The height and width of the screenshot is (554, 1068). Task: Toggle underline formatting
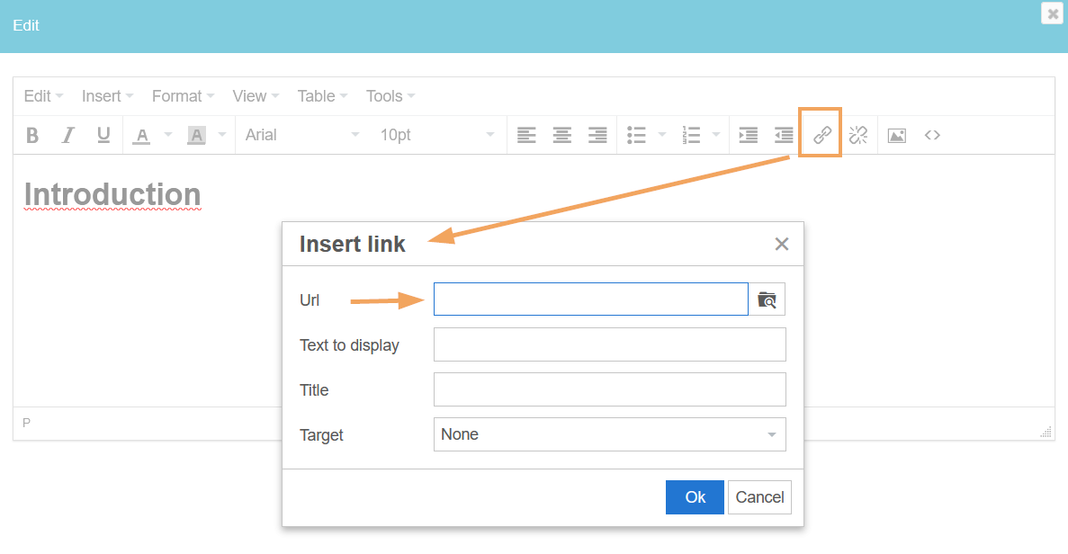pyautogui.click(x=103, y=135)
